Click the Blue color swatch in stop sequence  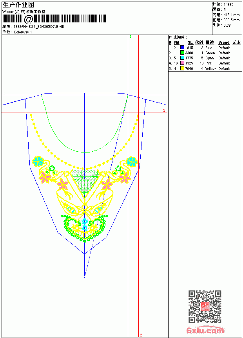pos(182,48)
